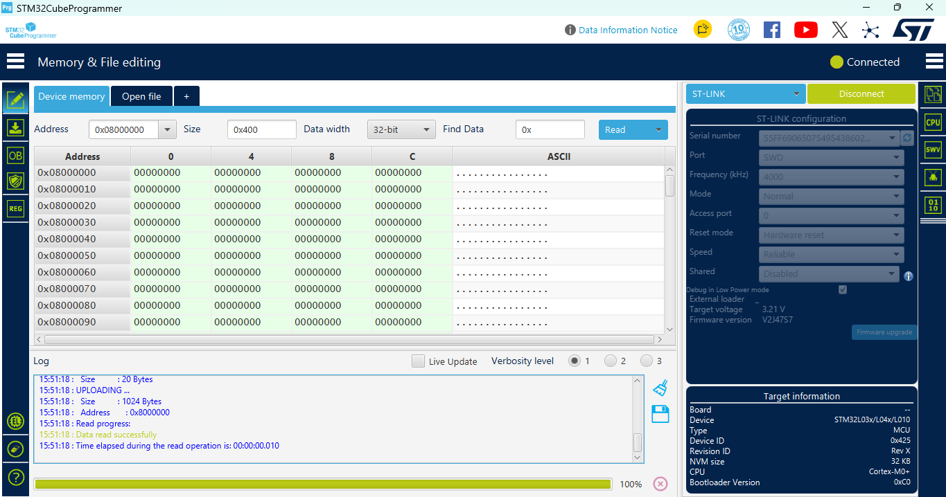This screenshot has height=497, width=946.
Task: Switch to the Device memory tab
Action: point(71,96)
